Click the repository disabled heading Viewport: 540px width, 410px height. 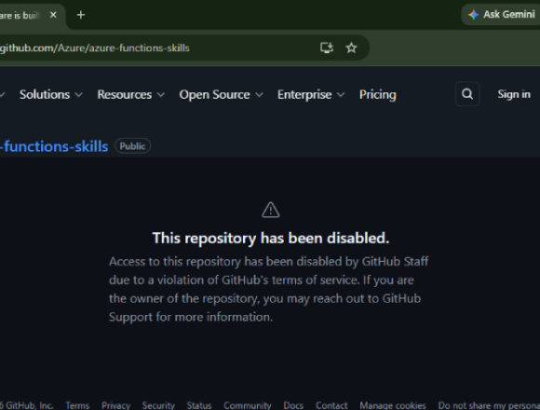pyautogui.click(x=271, y=238)
